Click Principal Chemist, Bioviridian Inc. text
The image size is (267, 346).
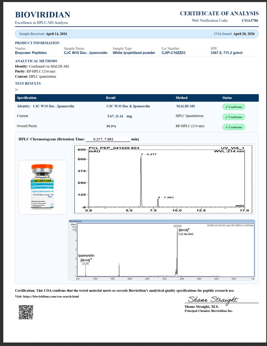[209, 311]
